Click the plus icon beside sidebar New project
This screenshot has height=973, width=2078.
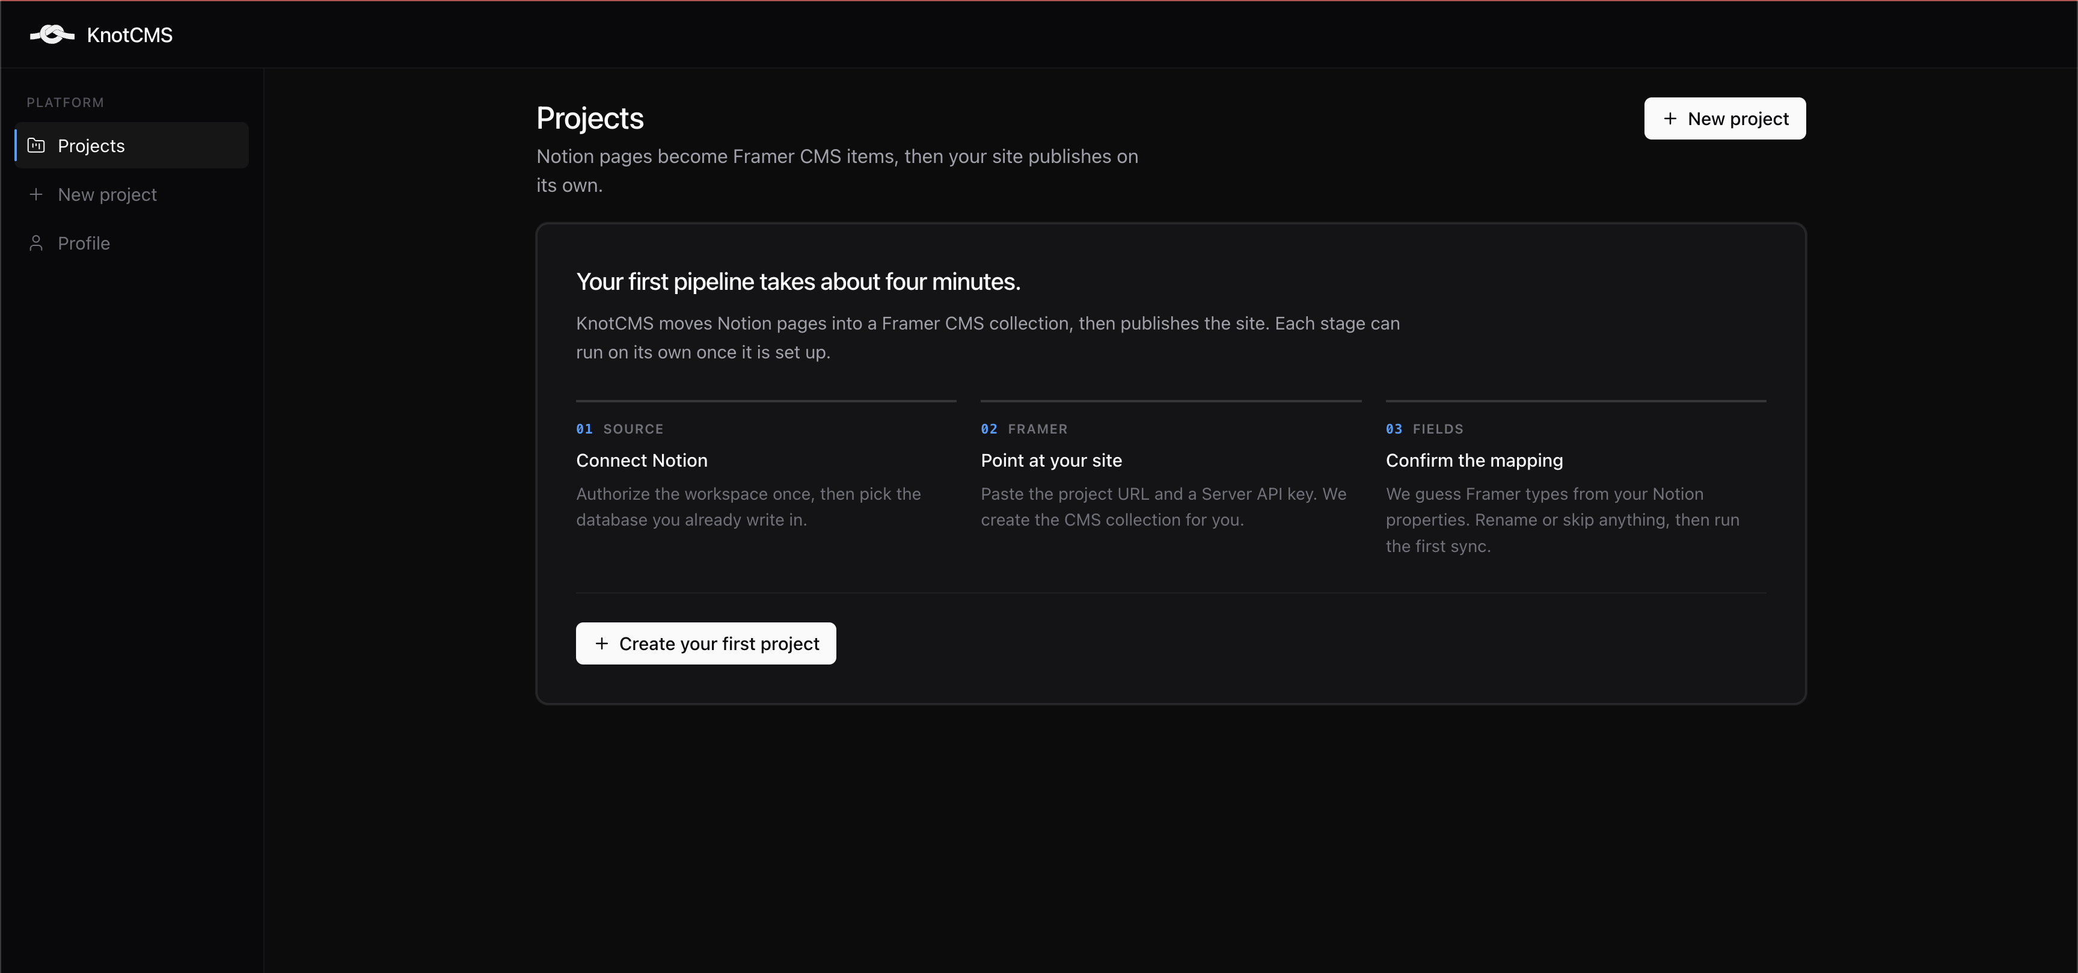(36, 194)
